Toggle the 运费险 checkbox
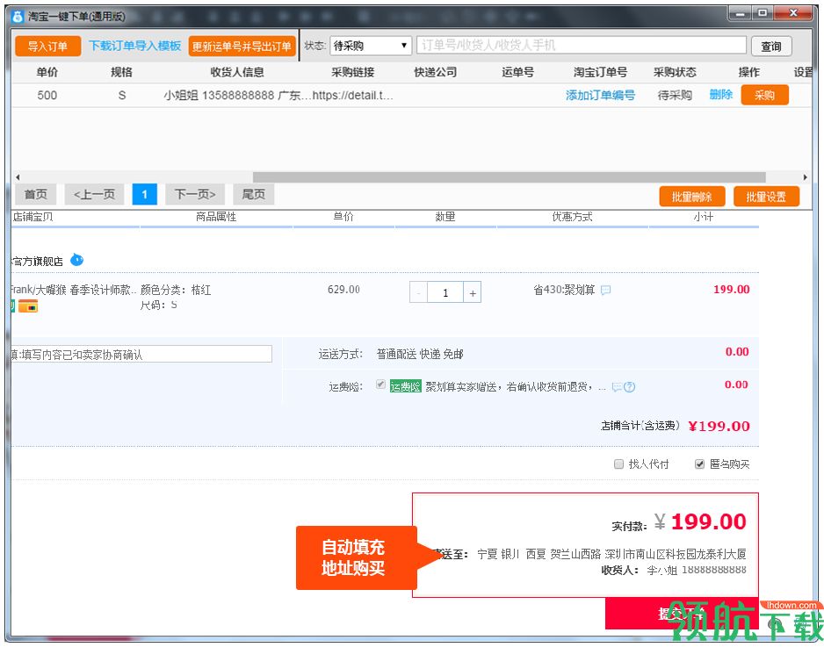The width and height of the screenshot is (824, 647). click(x=380, y=385)
